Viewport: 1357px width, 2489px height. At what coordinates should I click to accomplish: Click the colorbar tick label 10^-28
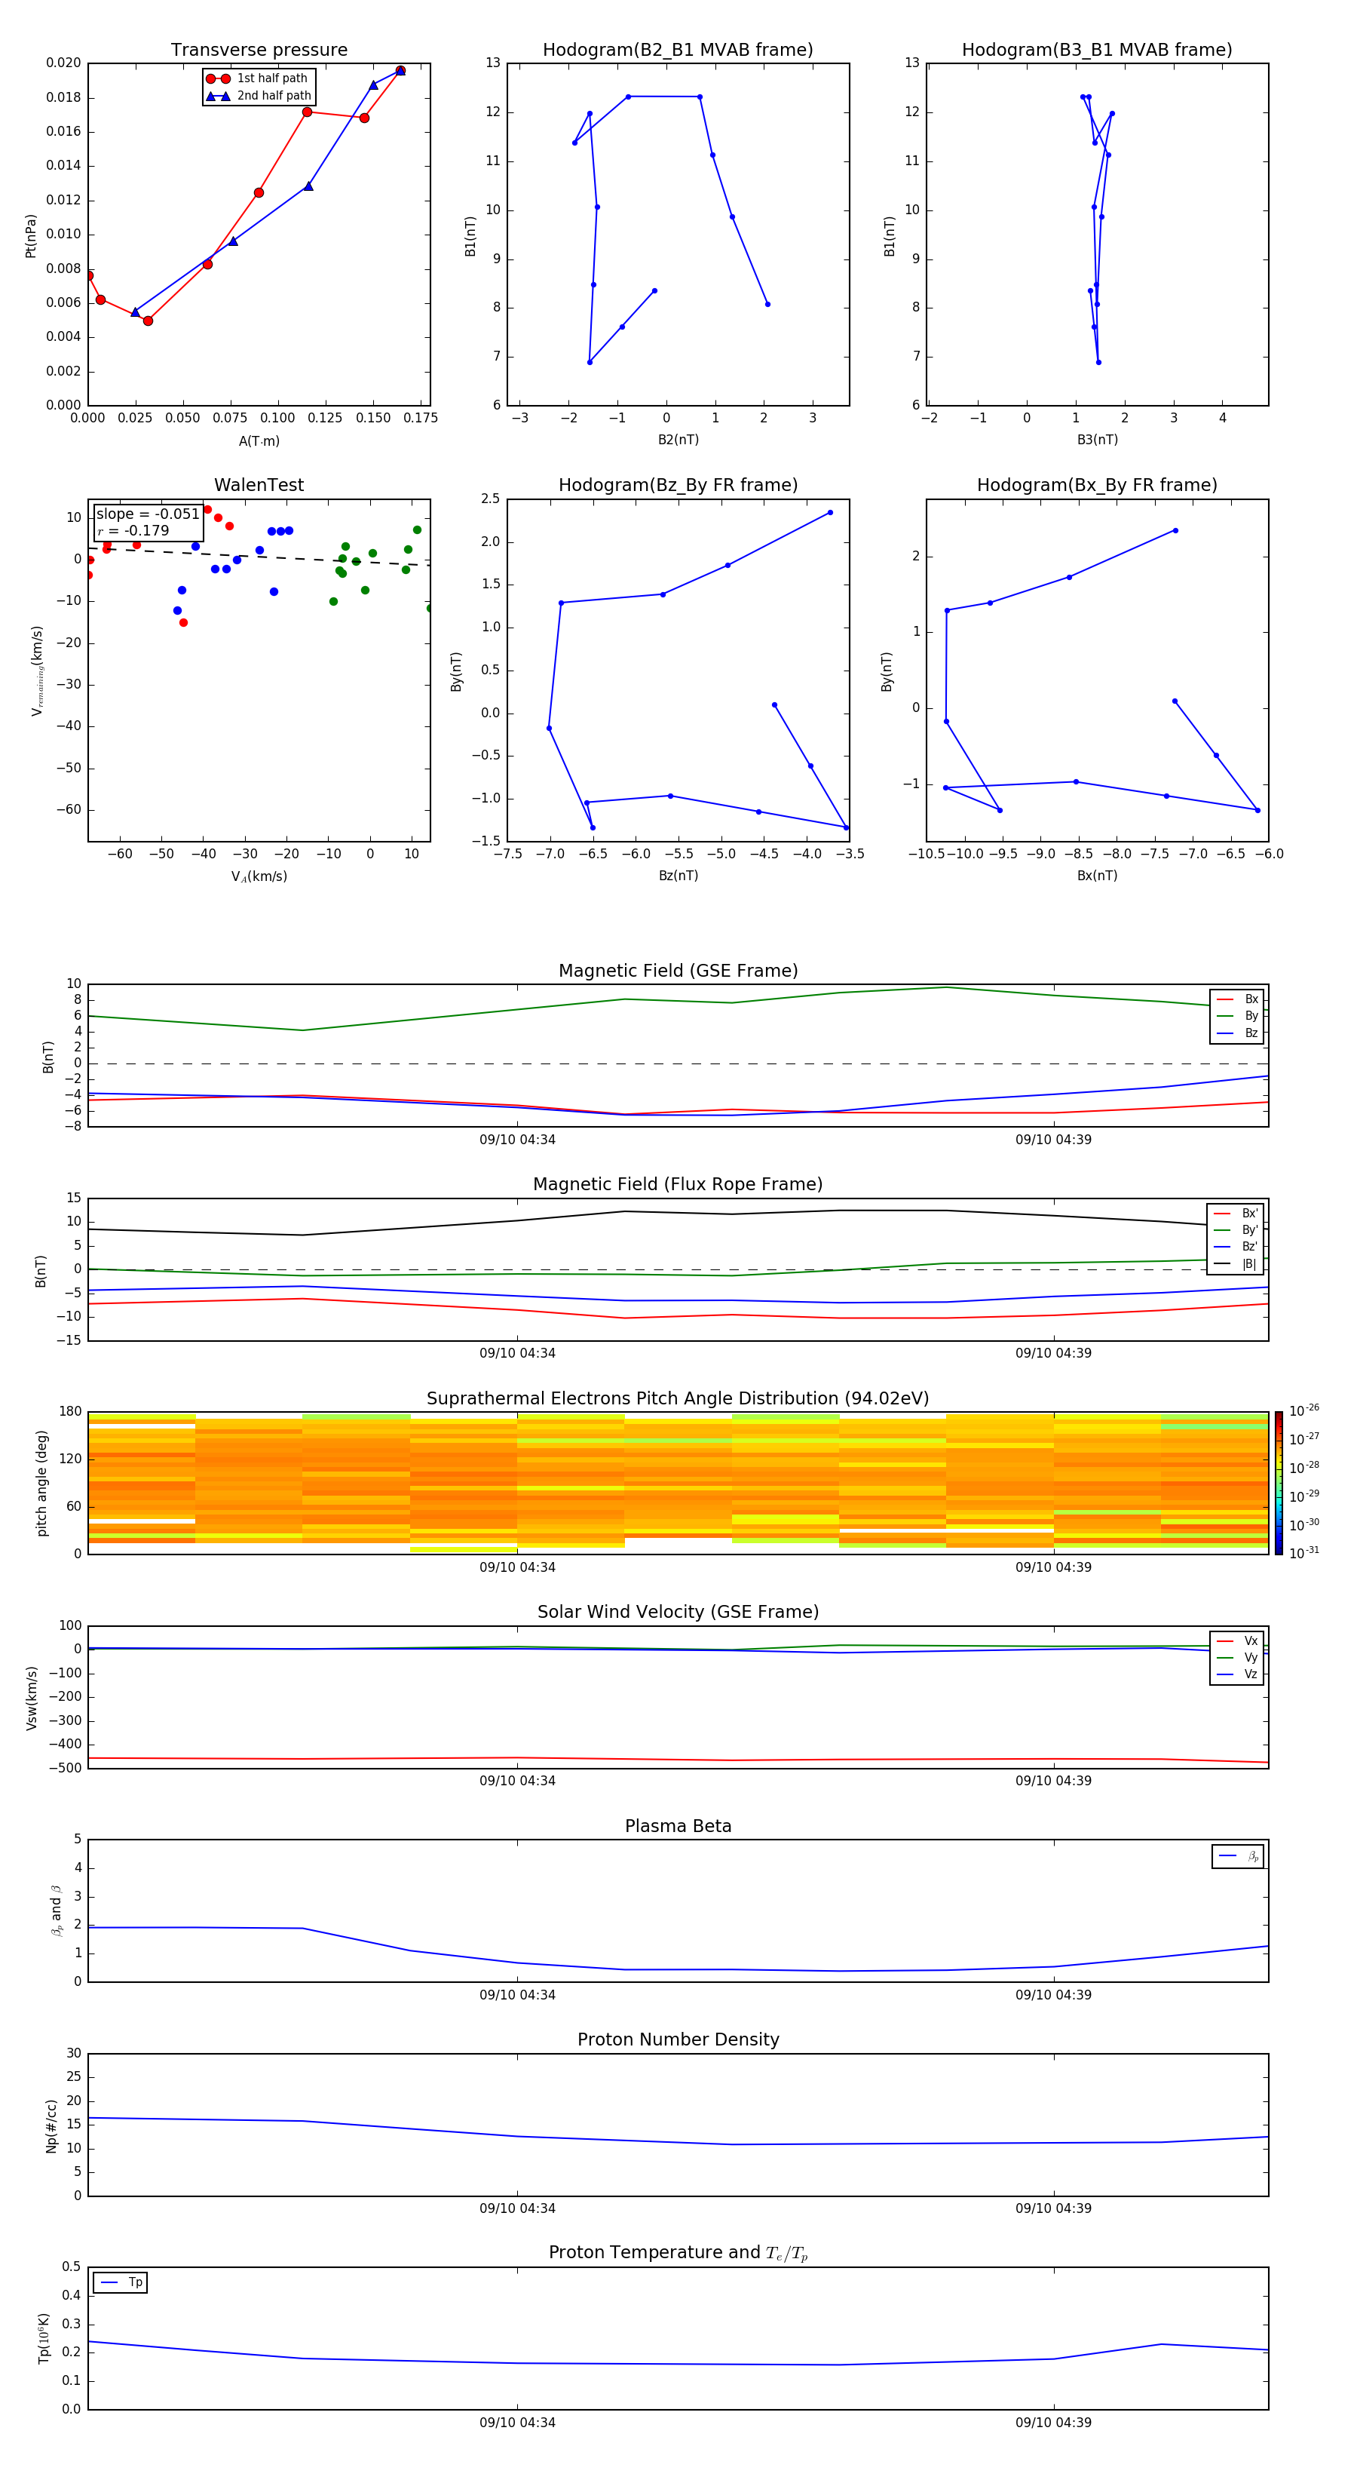(x=1304, y=1468)
